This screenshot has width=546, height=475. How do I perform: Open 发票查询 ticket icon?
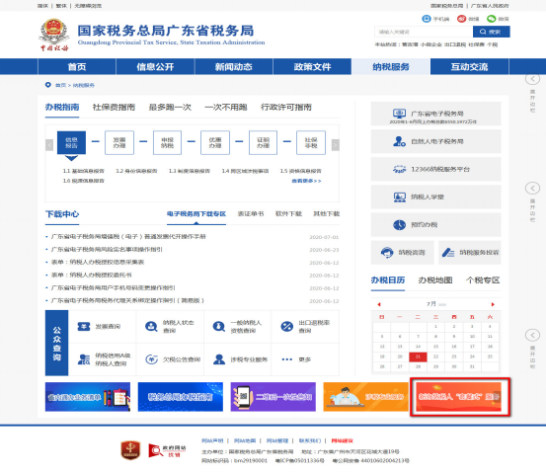pyautogui.click(x=84, y=327)
